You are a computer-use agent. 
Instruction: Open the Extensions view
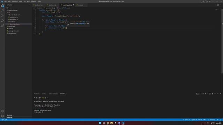(2, 26)
